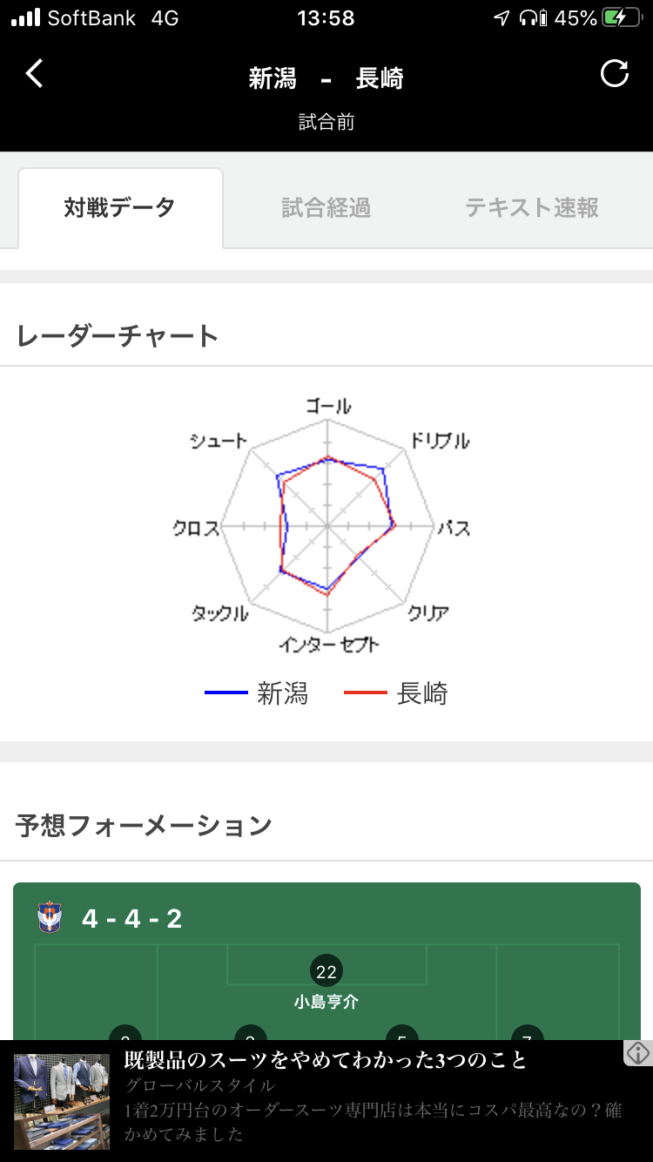Image resolution: width=653 pixels, height=1162 pixels.
Task: Tap the ad info icon
Action: (638, 1053)
